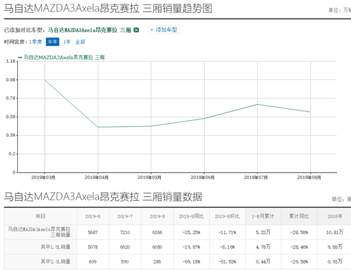The width and height of the screenshot is (351, 270).
Task: Click the cell value 7210
Action: [x=125, y=233]
